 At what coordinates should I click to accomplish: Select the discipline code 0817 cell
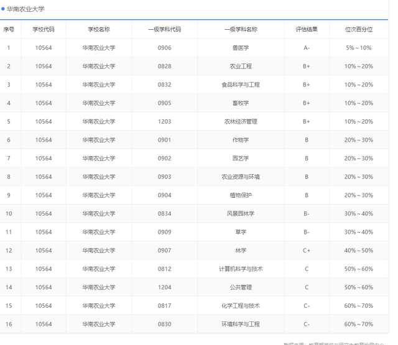pyautogui.click(x=164, y=306)
